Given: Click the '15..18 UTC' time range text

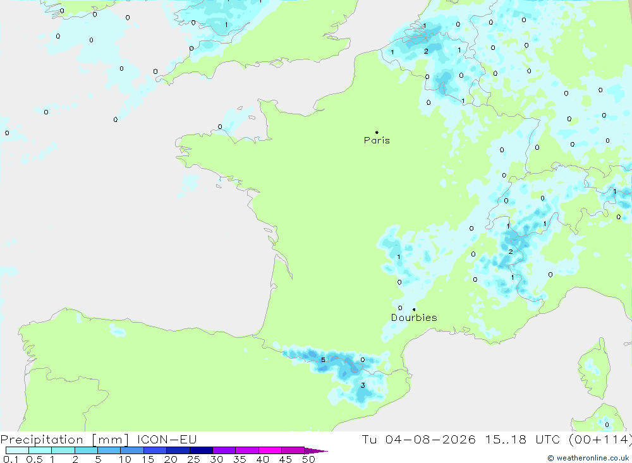Looking at the screenshot, I should click(523, 439).
